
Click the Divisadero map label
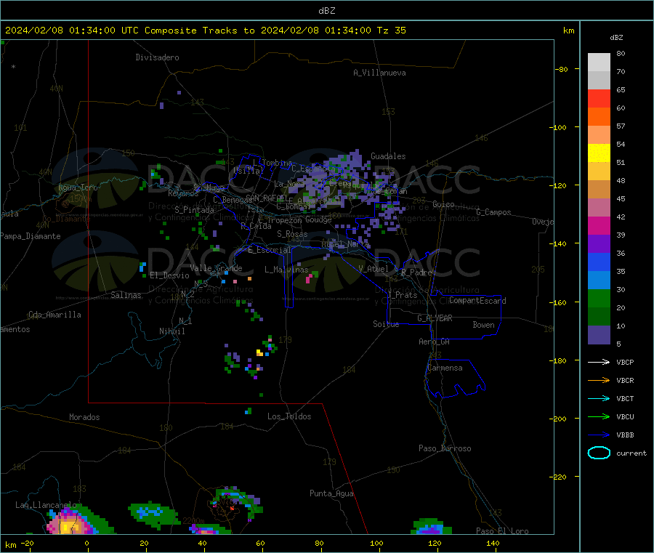tap(157, 57)
